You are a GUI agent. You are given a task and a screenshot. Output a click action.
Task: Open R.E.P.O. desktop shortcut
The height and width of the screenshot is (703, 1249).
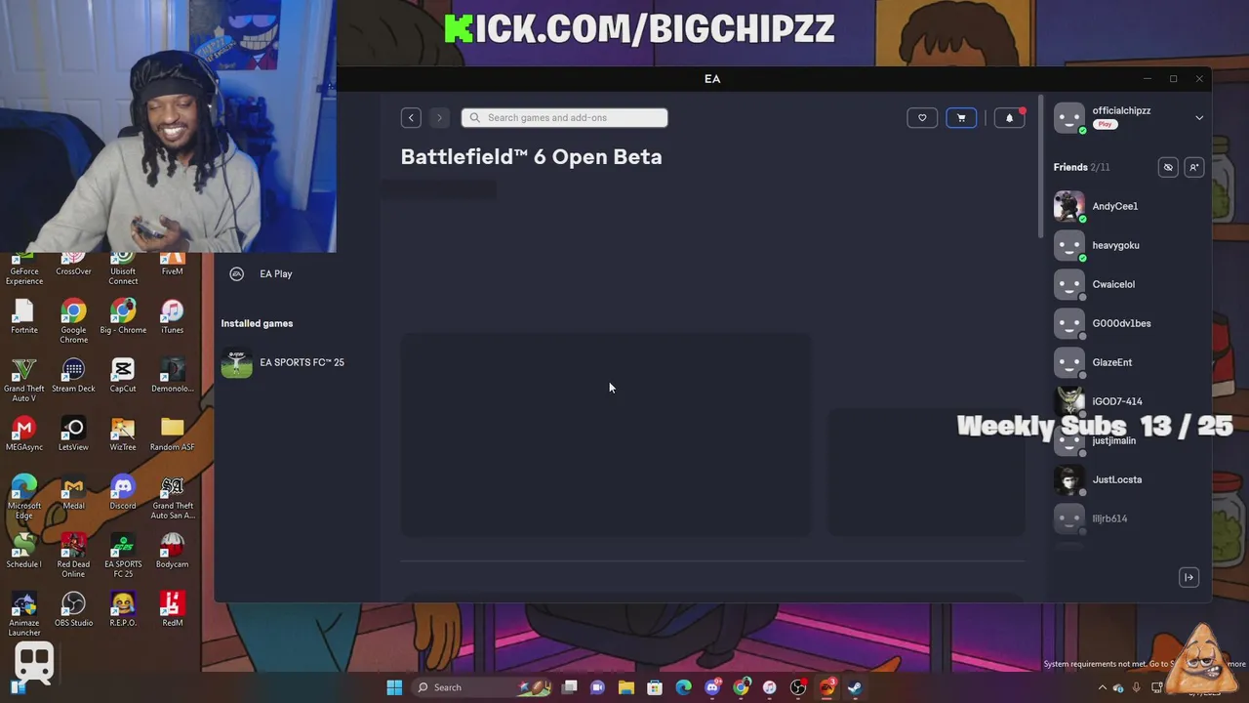click(123, 609)
